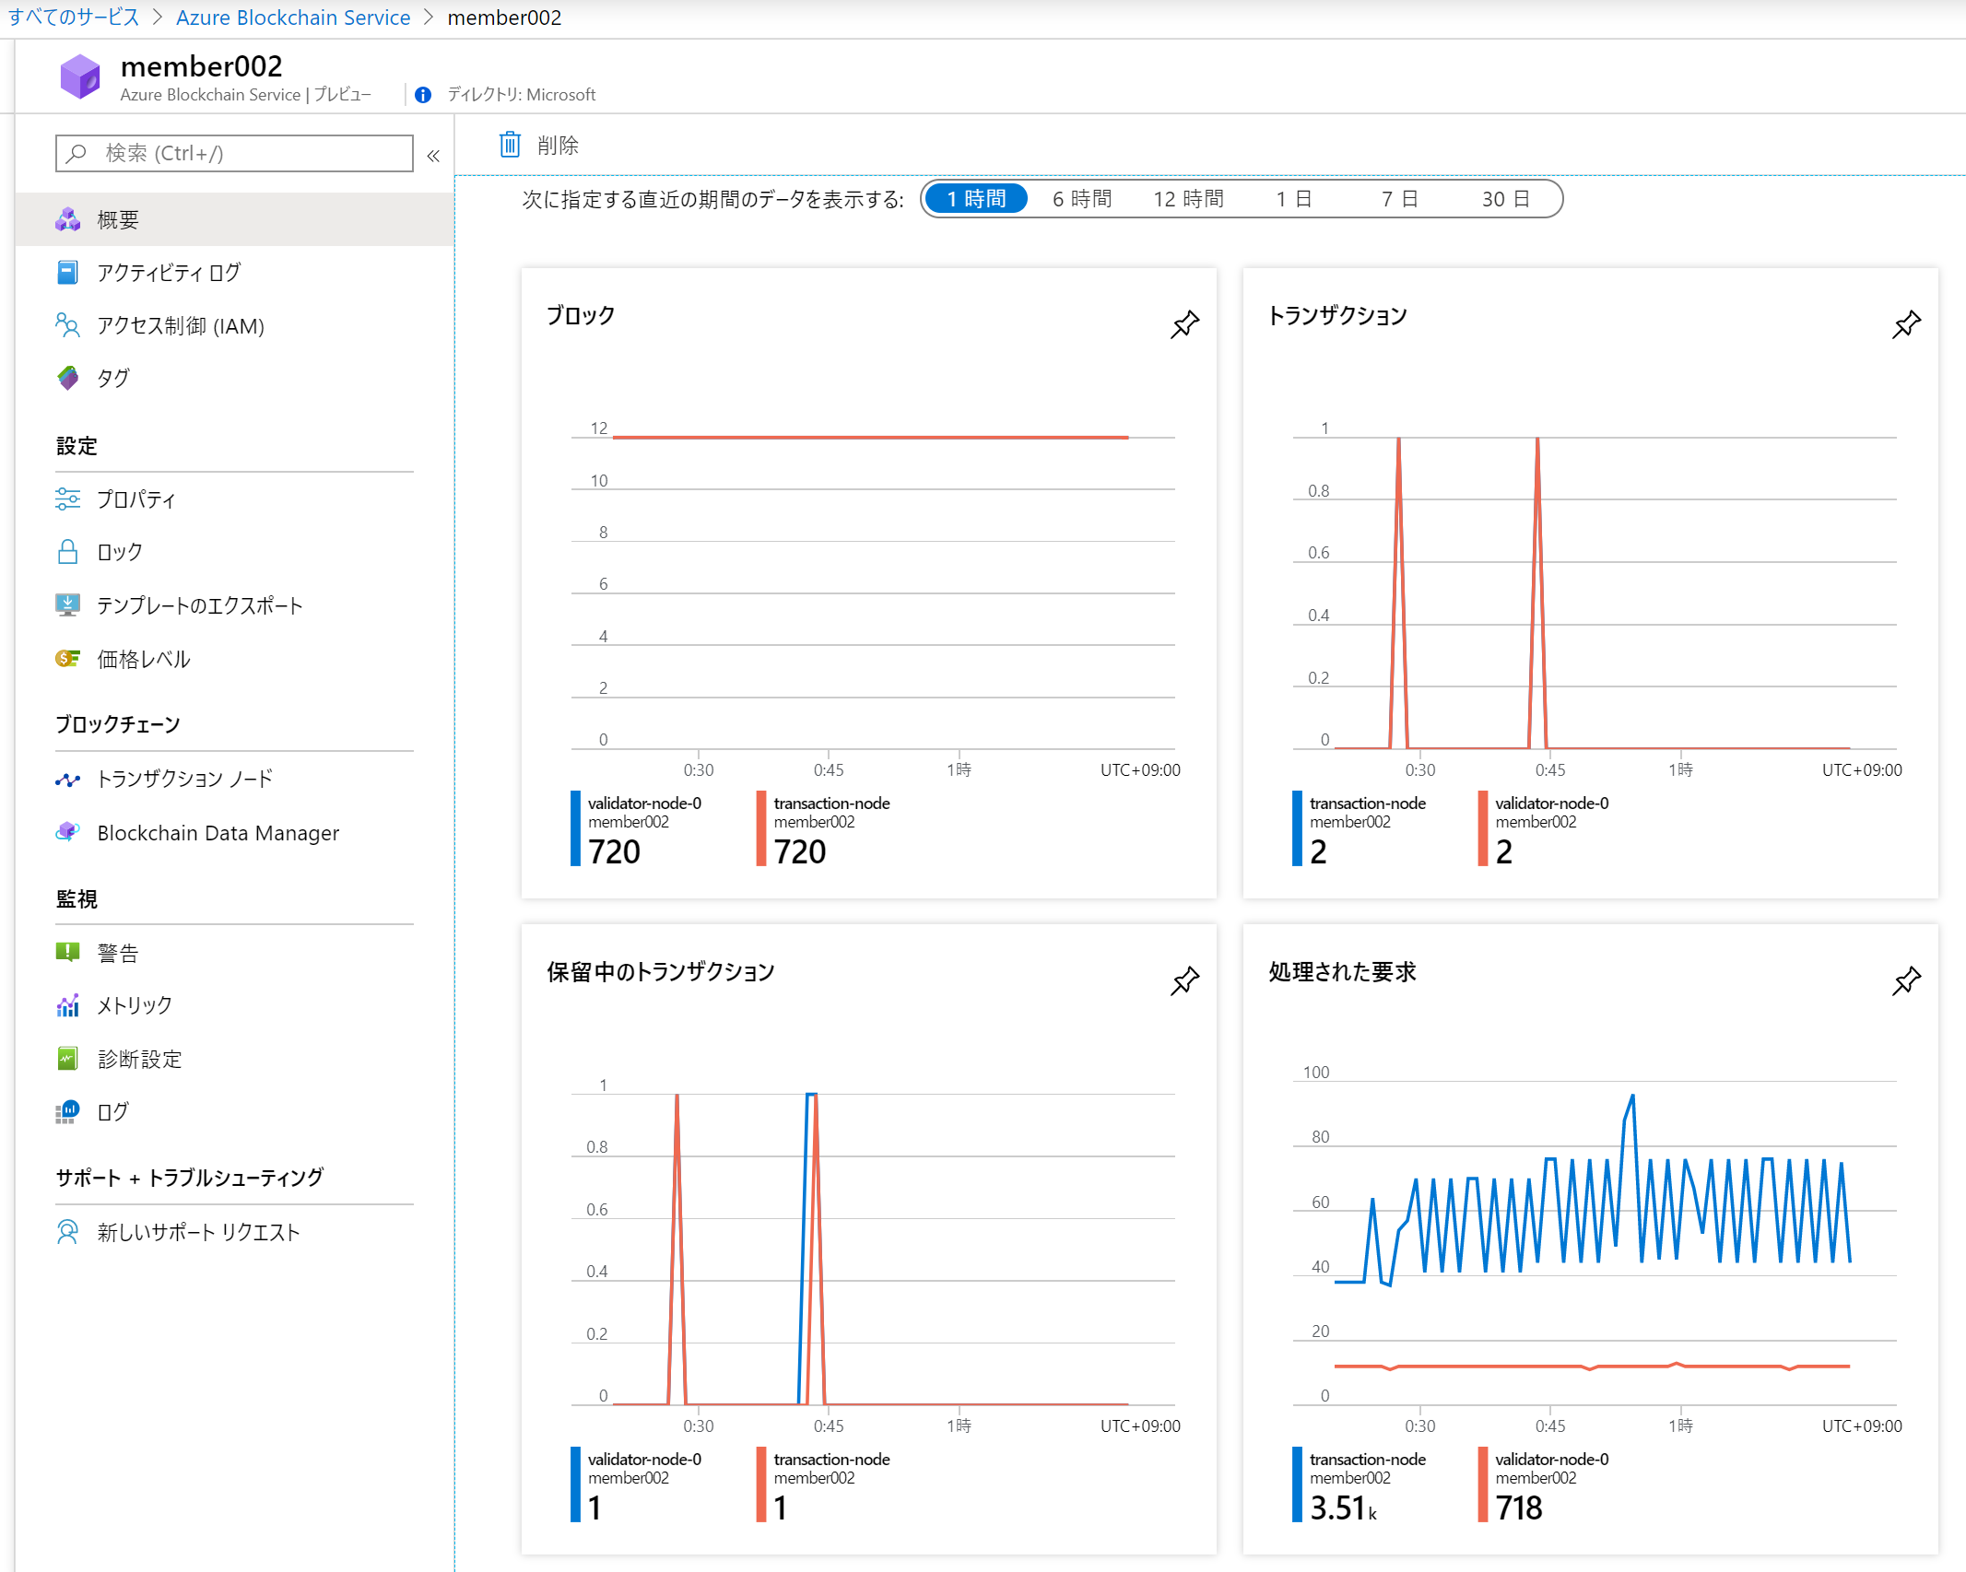This screenshot has width=1966, height=1572.
Task: Pin the トランザクション chart to dashboard
Action: (1906, 324)
